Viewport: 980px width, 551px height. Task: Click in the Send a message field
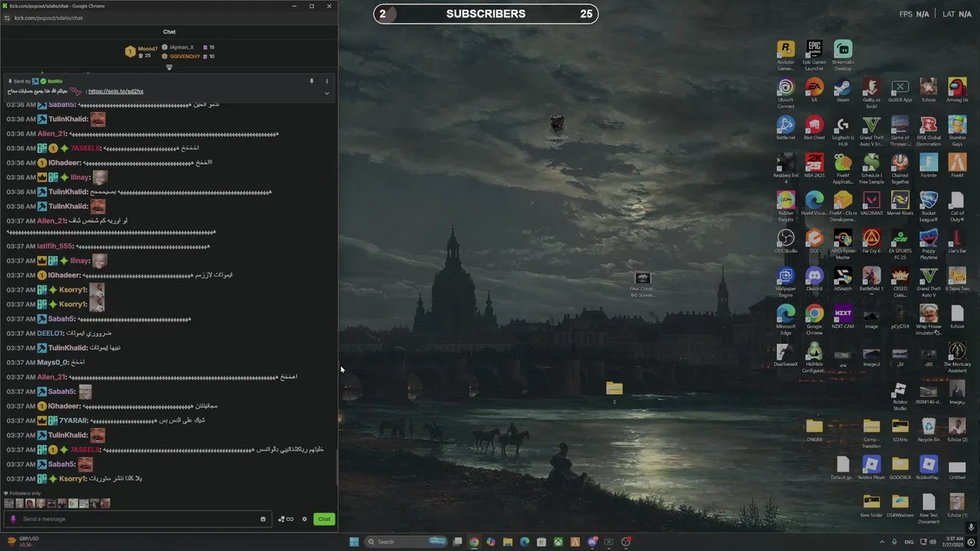138,519
